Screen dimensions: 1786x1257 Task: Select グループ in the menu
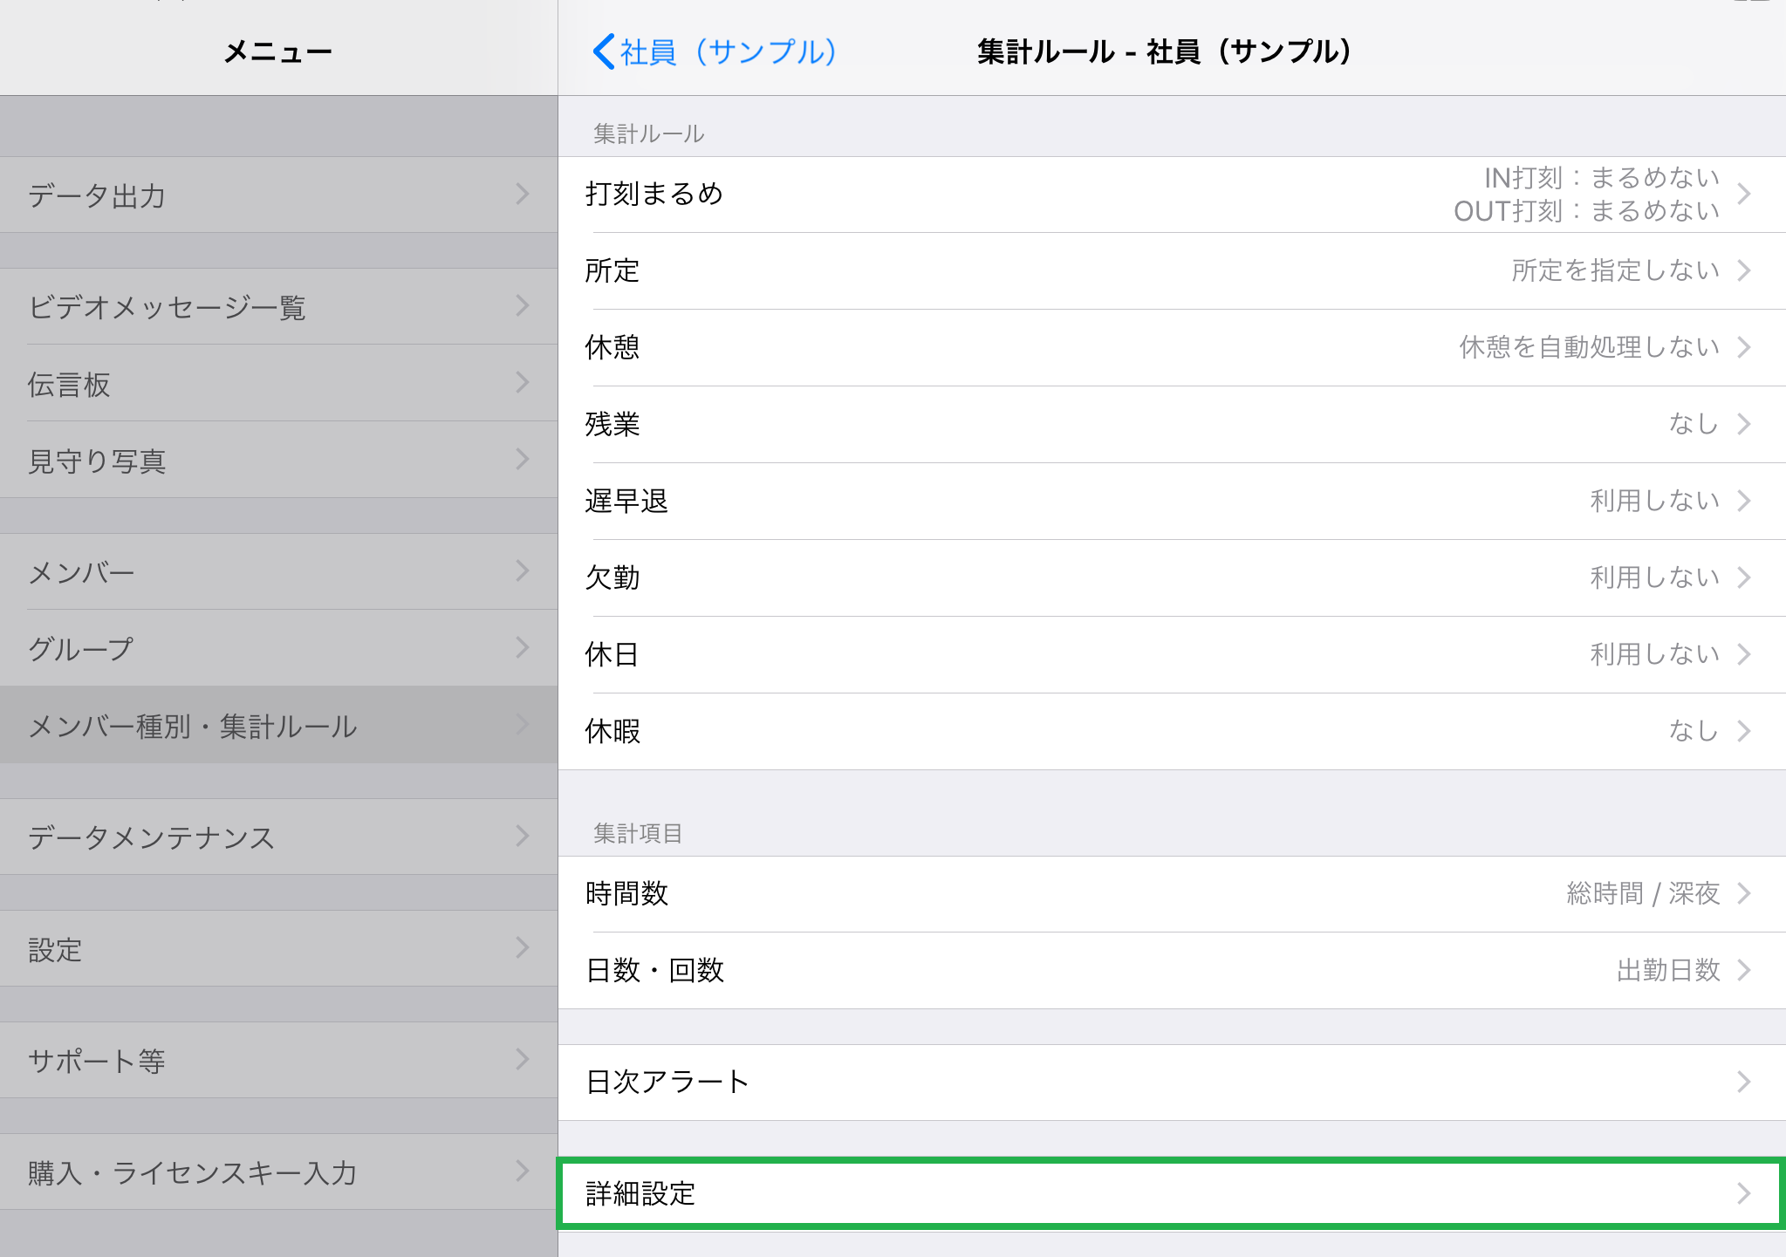(278, 648)
